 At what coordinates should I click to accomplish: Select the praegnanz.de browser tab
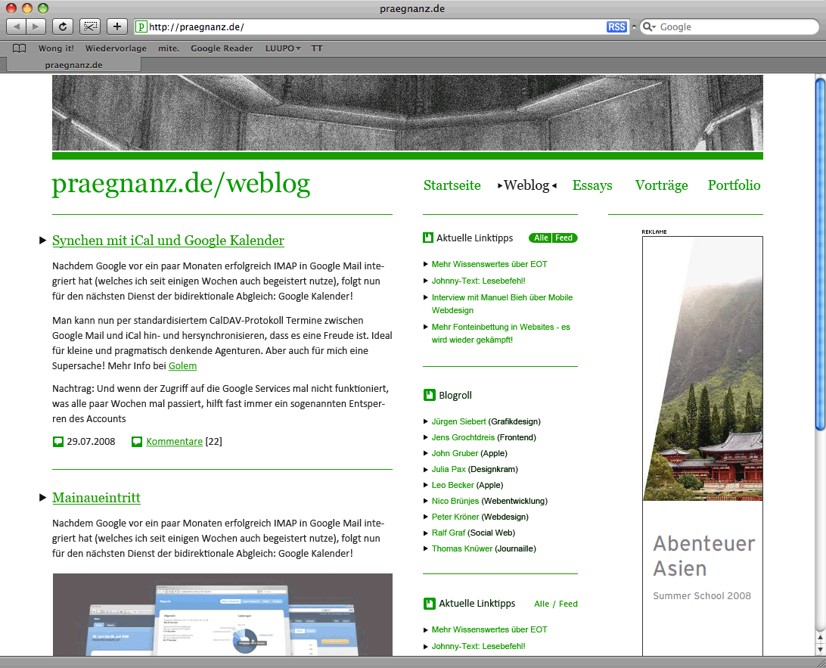pos(73,65)
